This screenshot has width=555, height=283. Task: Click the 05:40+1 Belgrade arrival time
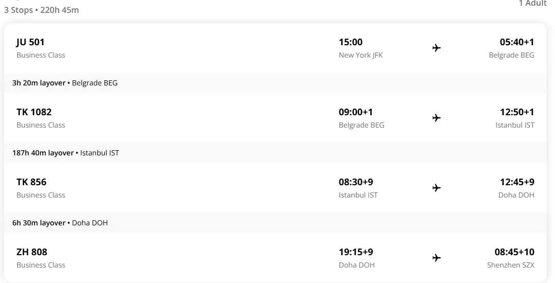click(x=517, y=42)
